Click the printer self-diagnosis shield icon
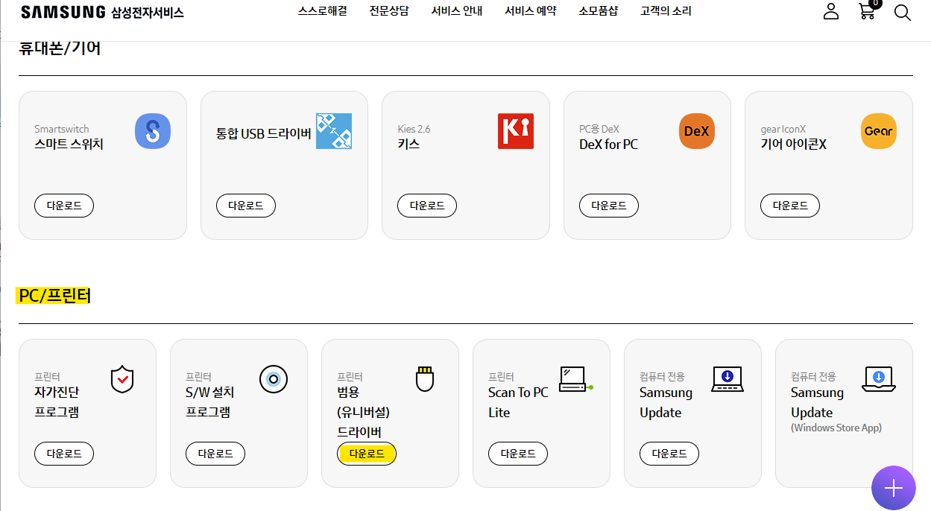Screen dimensions: 931x511 (122, 379)
